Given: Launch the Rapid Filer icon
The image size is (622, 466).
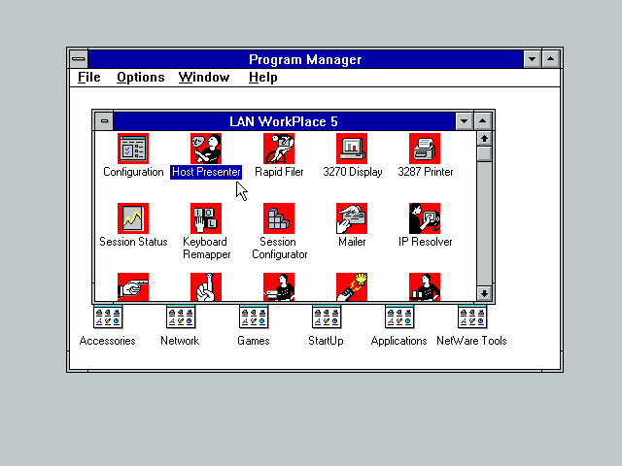Looking at the screenshot, I should 279,149.
